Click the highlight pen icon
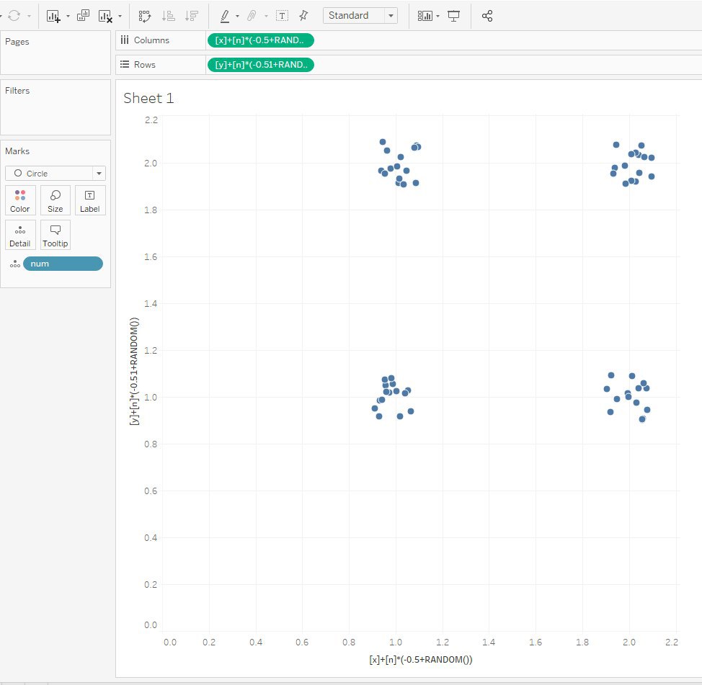The width and height of the screenshot is (702, 685). tap(225, 16)
